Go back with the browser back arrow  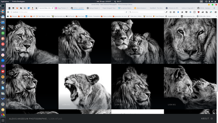(x=8, y=12)
